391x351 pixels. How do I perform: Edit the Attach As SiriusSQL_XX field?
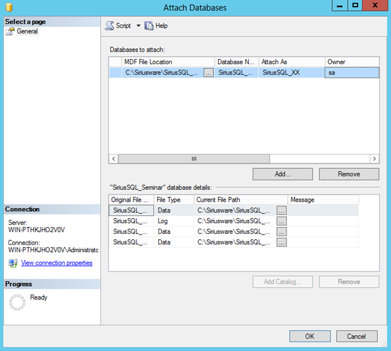[291, 72]
